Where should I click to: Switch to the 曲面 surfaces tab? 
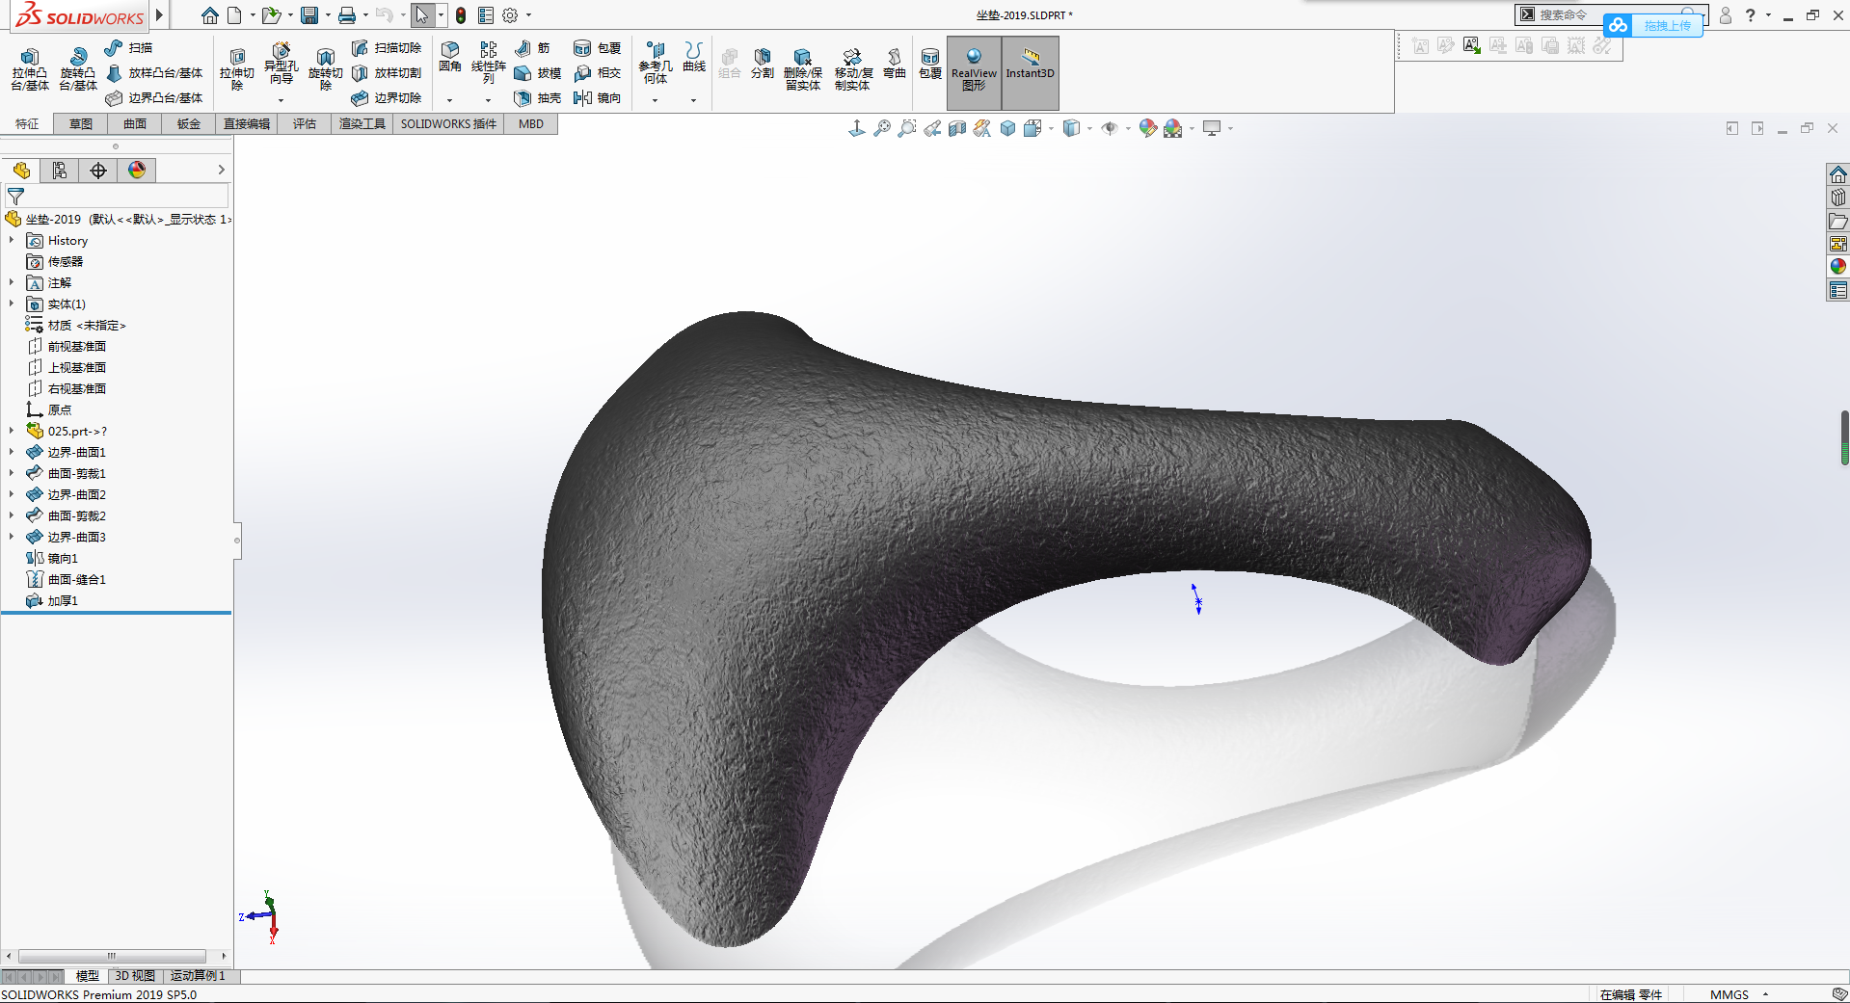(135, 124)
